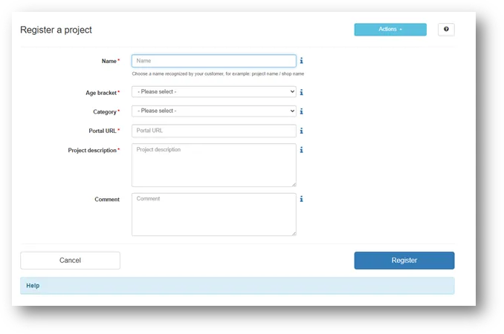Click inside the Comment textarea
The width and height of the screenshot is (504, 334).
(x=214, y=214)
